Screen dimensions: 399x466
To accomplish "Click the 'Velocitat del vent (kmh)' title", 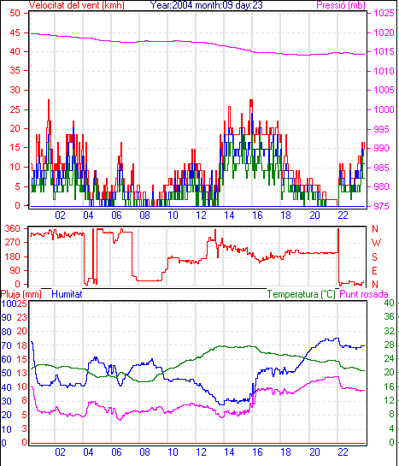I will click(77, 5).
